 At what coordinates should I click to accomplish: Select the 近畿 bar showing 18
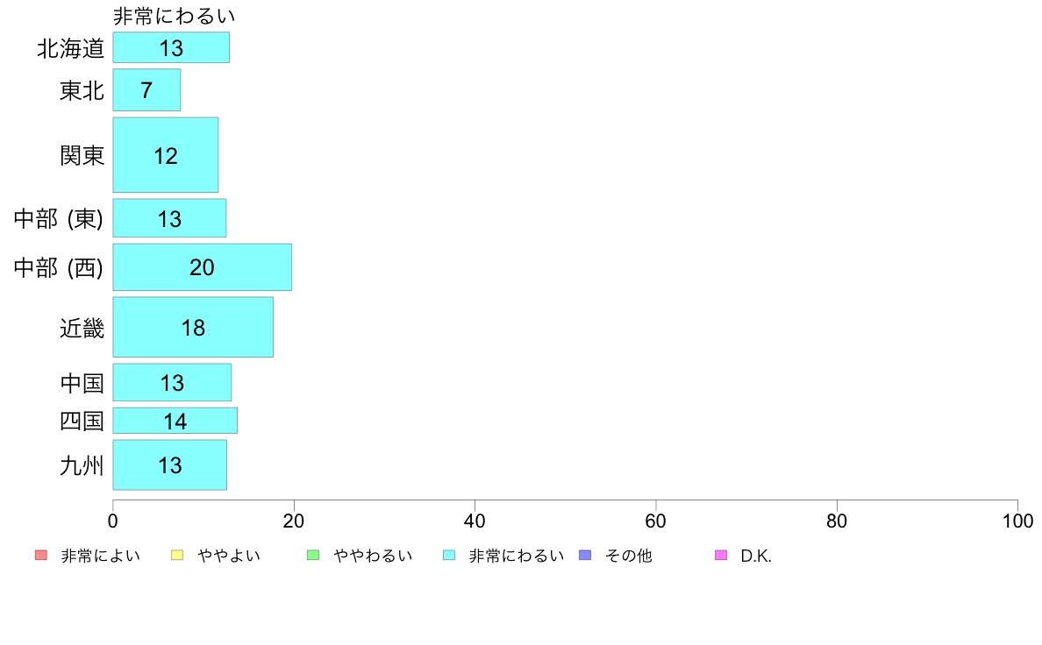[x=193, y=328]
